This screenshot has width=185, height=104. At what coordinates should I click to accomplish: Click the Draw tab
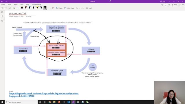16,5
